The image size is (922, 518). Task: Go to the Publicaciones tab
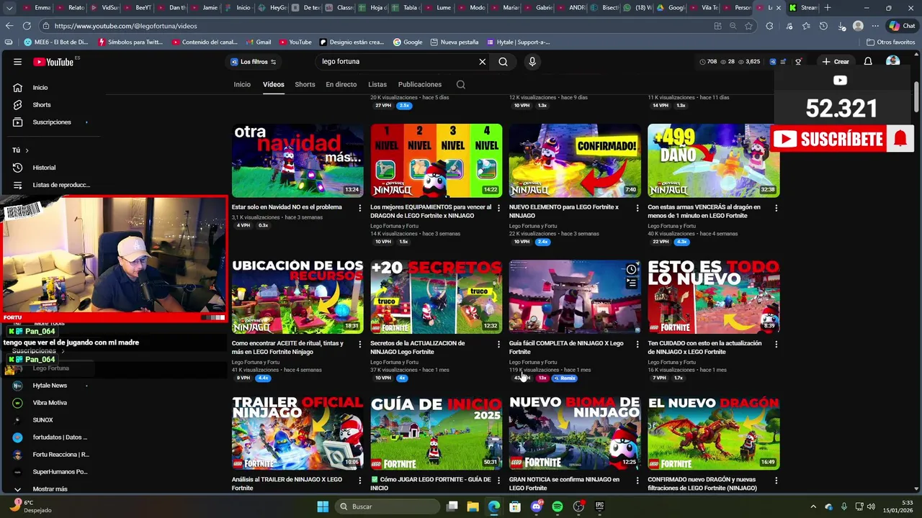419,84
